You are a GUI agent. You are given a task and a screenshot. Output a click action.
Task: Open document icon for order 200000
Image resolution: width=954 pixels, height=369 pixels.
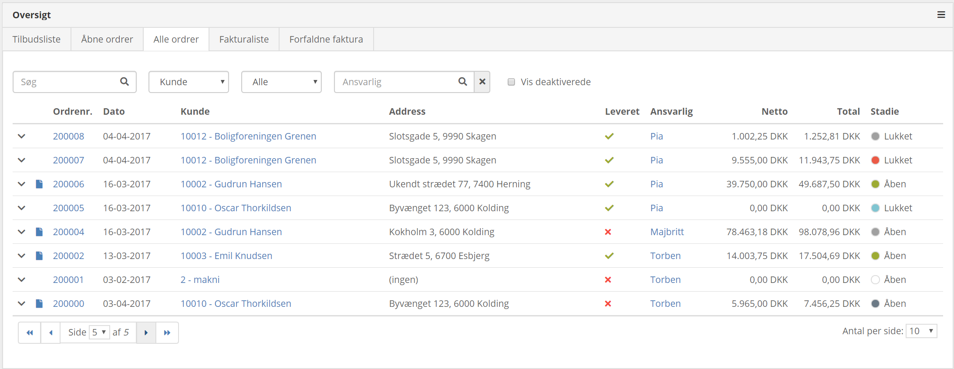[x=39, y=303]
